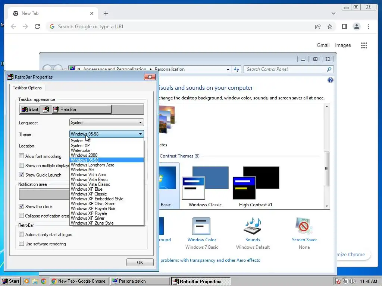The image size is (382, 286).
Task: Open a new Chrome tab
Action: tap(106, 13)
